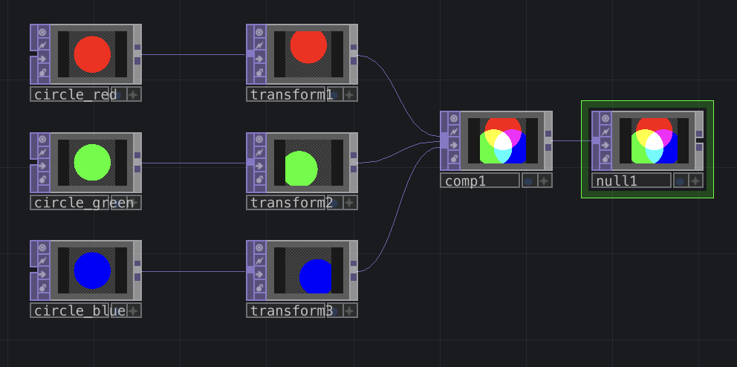The height and width of the screenshot is (367, 737).
Task: Bypass the comp1 node
Action: point(454,145)
